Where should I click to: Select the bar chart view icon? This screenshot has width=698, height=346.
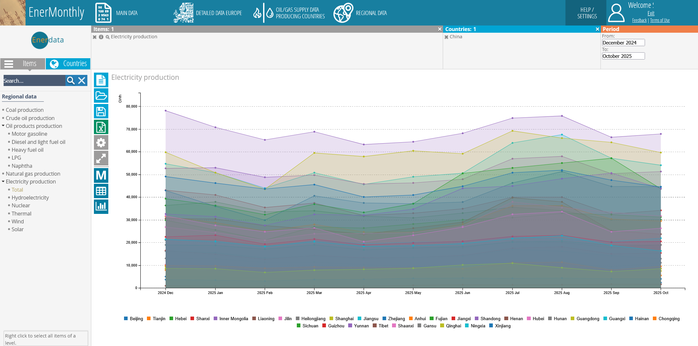point(101,206)
